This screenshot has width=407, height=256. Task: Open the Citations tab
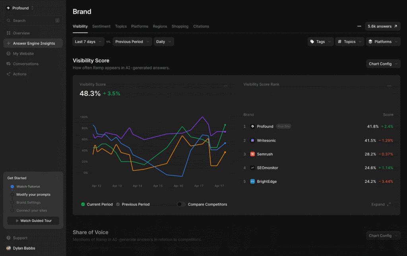tap(201, 26)
